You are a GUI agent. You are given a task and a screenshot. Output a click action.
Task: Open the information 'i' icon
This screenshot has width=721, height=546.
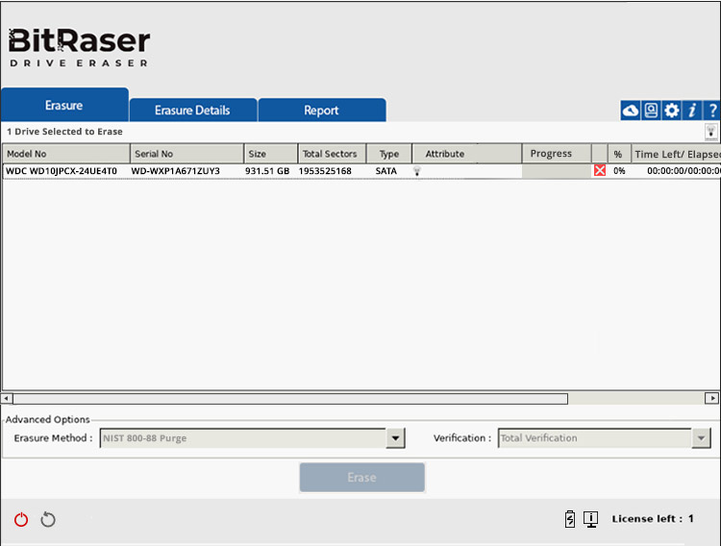tap(692, 111)
